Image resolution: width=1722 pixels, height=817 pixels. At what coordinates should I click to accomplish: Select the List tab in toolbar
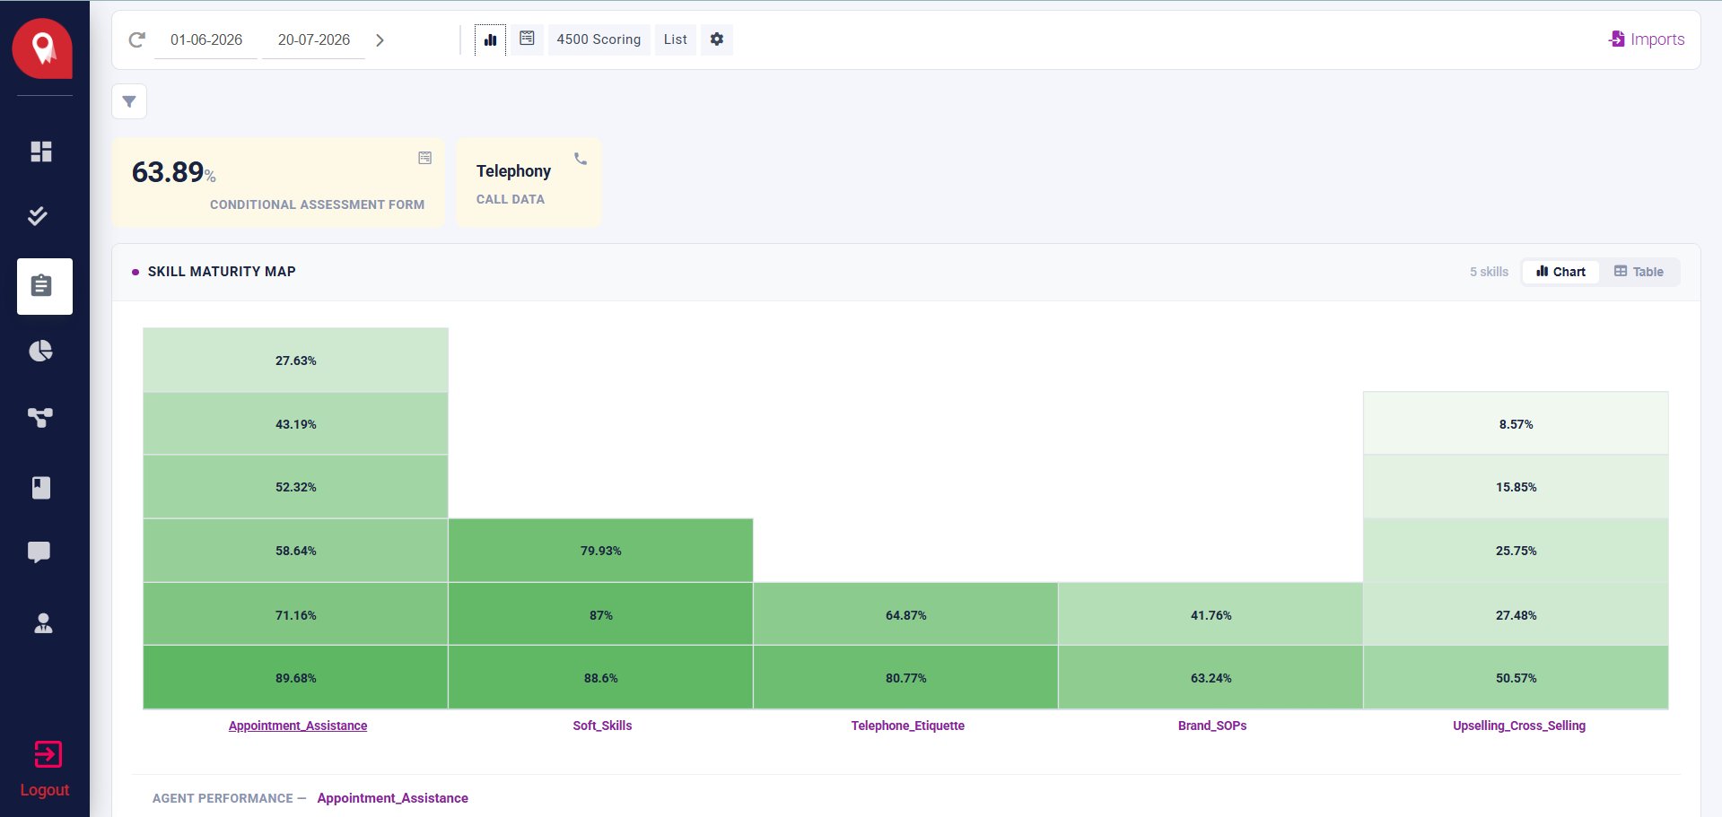coord(676,39)
